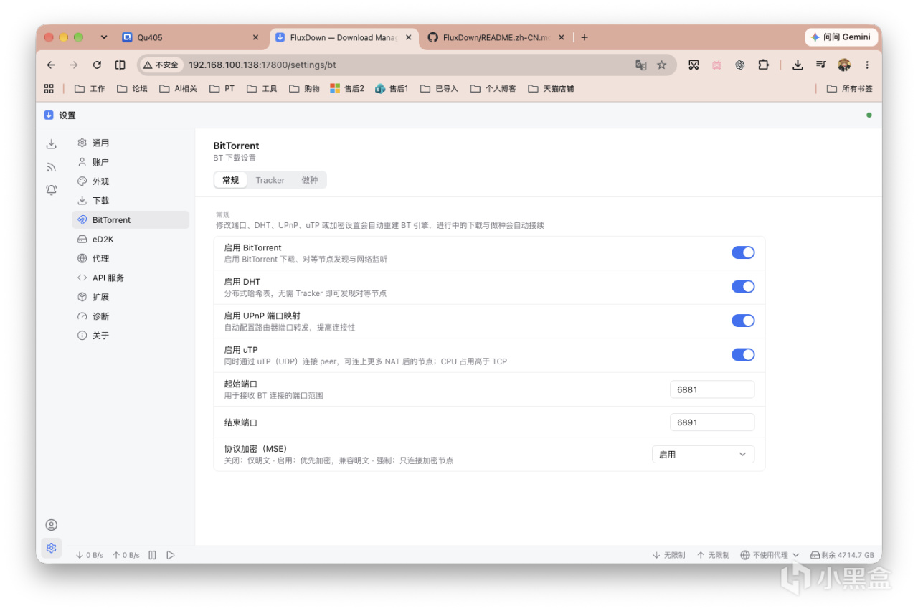The width and height of the screenshot is (918, 611).
Task: Resume all downloads from the status bar
Action: click(171, 555)
